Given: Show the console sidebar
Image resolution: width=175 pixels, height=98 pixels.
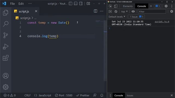Looking at the screenshot, I should tap(110, 11).
